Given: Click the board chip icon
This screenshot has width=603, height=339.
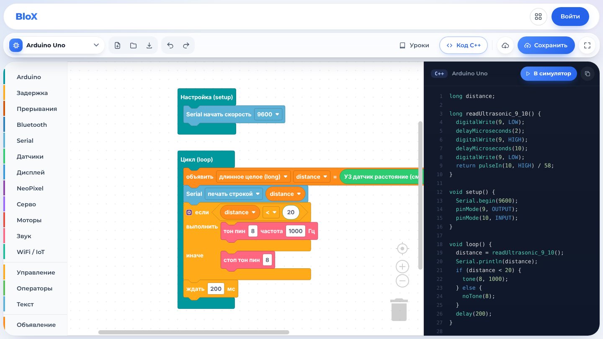Looking at the screenshot, I should click(x=16, y=45).
